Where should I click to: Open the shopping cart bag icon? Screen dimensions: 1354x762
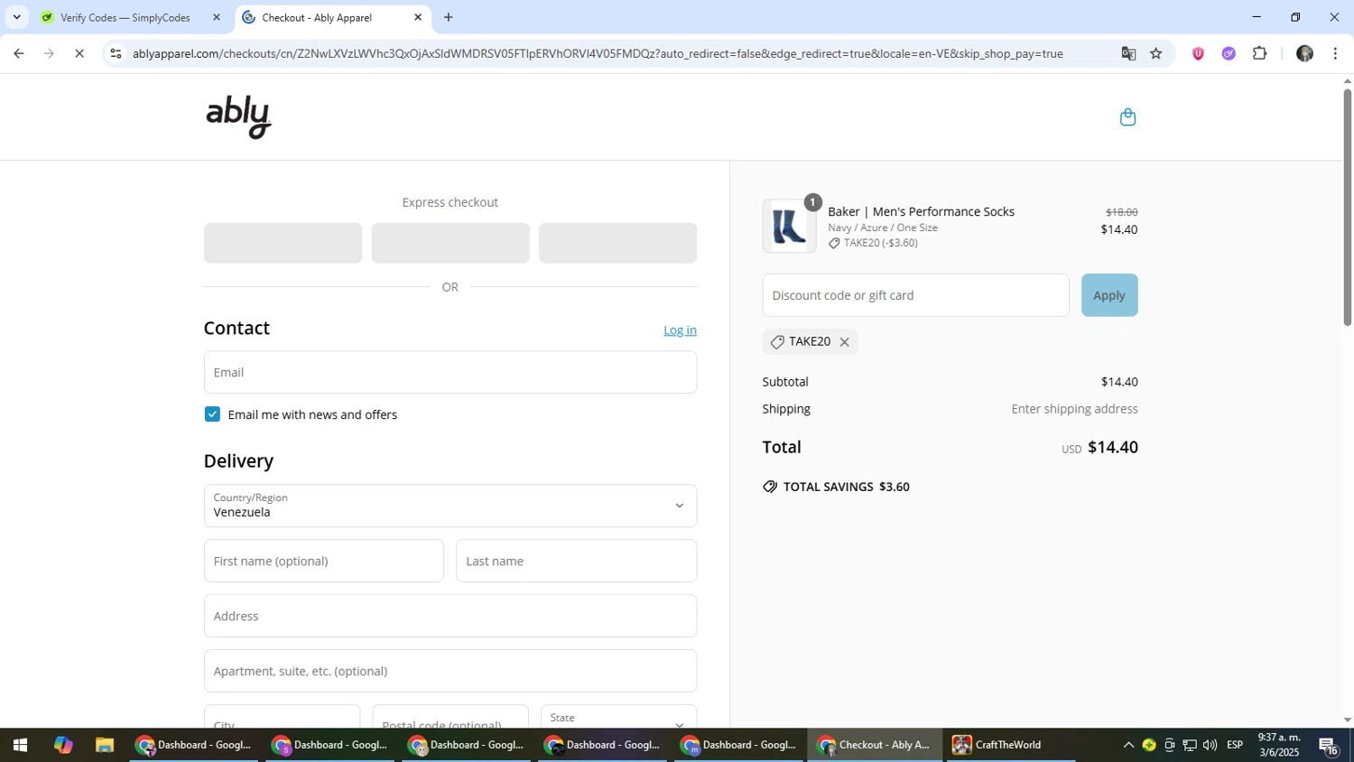(1127, 117)
